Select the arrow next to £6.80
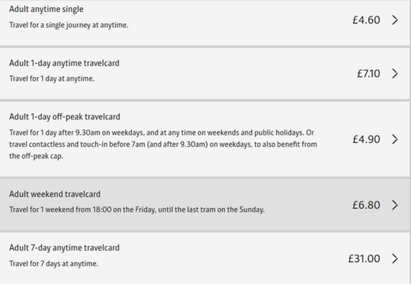This screenshot has height=284, width=411. [395, 205]
